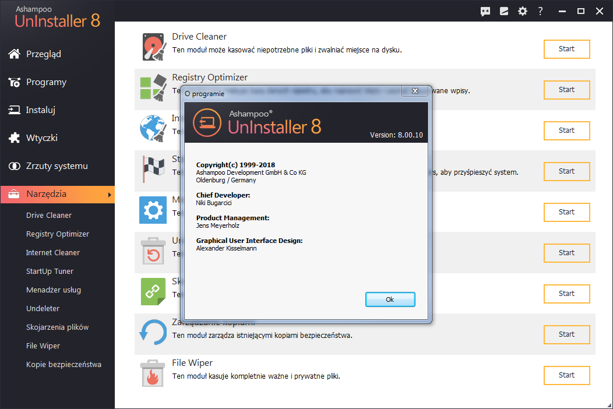The width and height of the screenshot is (613, 409).
Task: Start the backup management module
Action: pyautogui.click(x=566, y=334)
